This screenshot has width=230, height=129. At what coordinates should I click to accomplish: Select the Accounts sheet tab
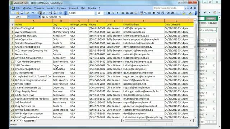pos(29,121)
